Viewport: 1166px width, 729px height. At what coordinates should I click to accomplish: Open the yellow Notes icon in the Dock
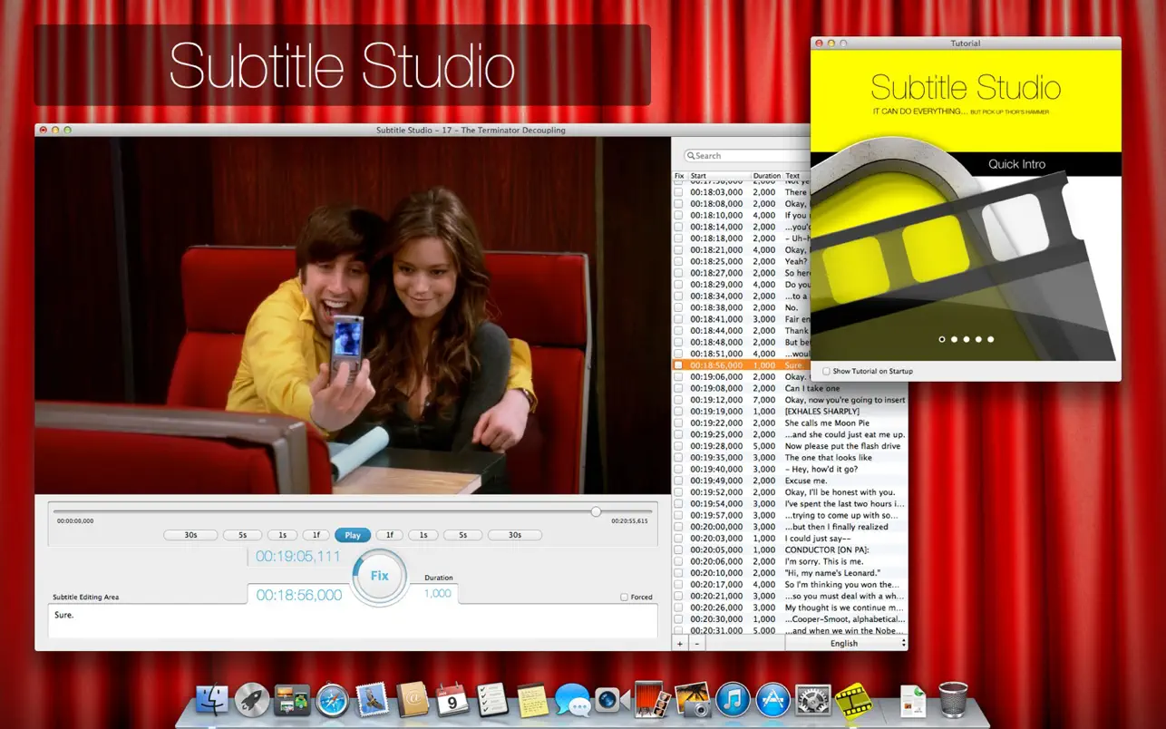coord(532,701)
